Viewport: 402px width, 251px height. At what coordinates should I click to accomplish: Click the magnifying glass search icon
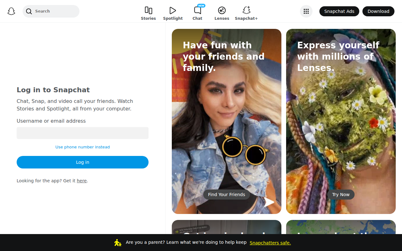29,11
